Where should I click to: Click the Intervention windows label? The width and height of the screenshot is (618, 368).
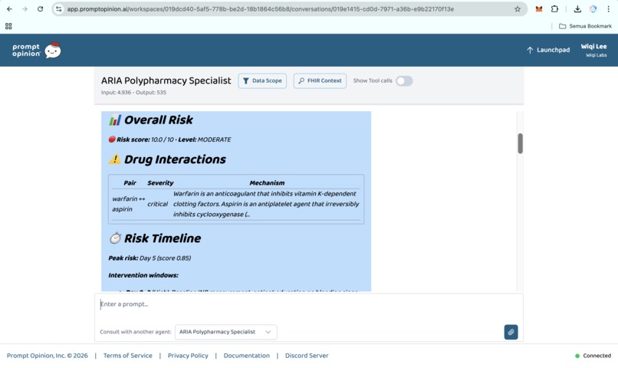click(143, 275)
